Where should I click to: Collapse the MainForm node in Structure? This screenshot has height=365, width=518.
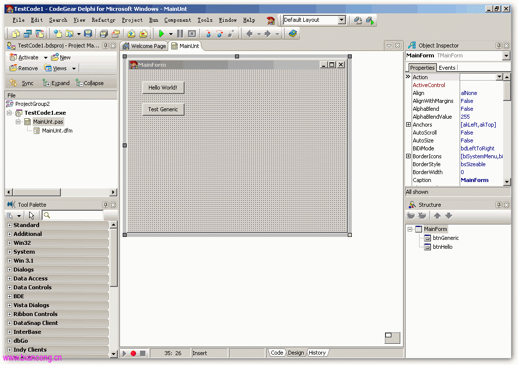pos(410,229)
